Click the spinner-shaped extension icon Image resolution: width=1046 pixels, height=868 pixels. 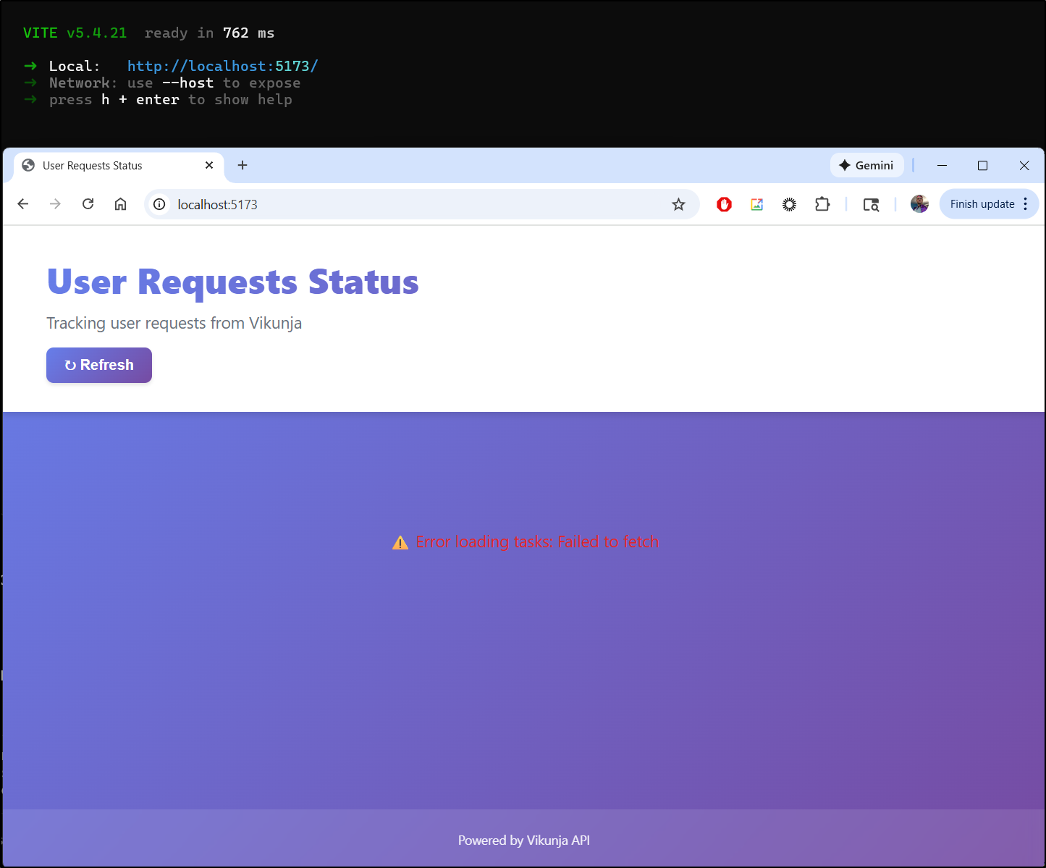789,204
